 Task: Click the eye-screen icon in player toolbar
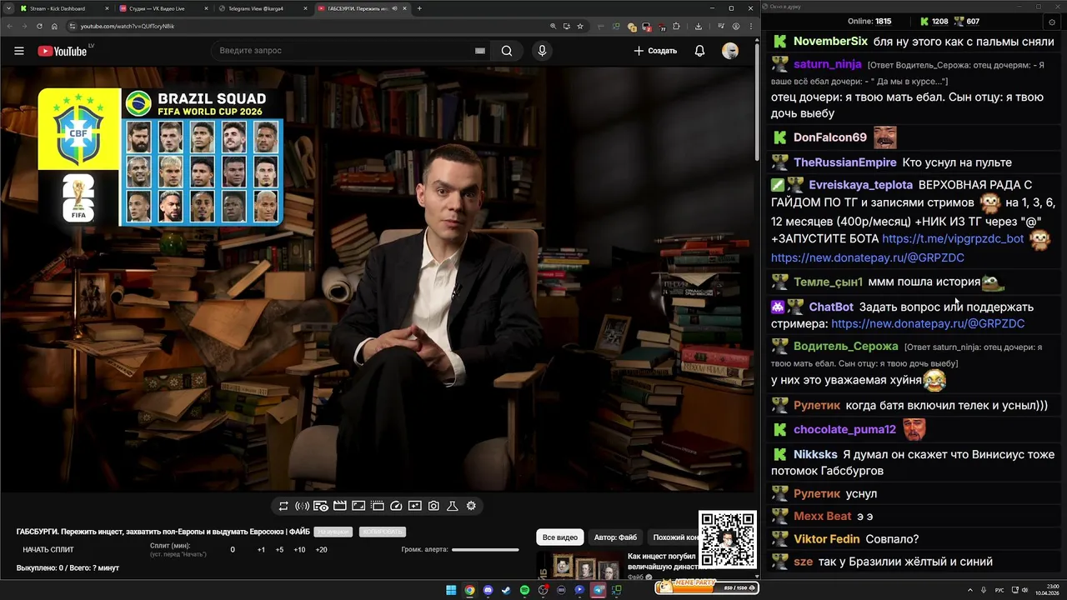pyautogui.click(x=321, y=506)
